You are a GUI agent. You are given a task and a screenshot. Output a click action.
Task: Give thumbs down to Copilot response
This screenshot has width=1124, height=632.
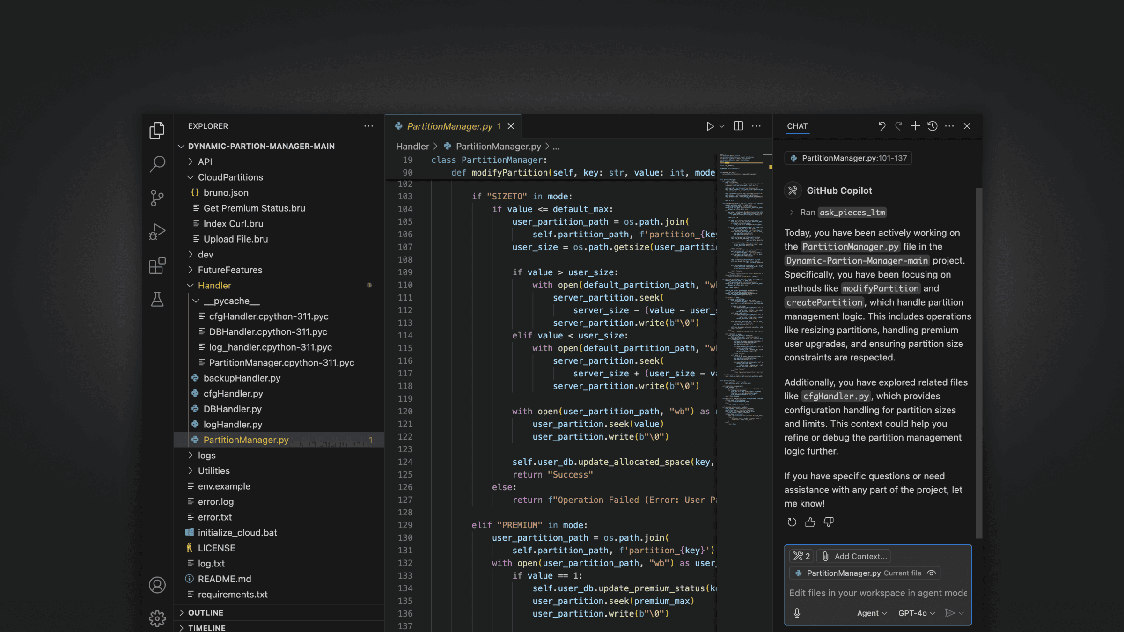(829, 522)
